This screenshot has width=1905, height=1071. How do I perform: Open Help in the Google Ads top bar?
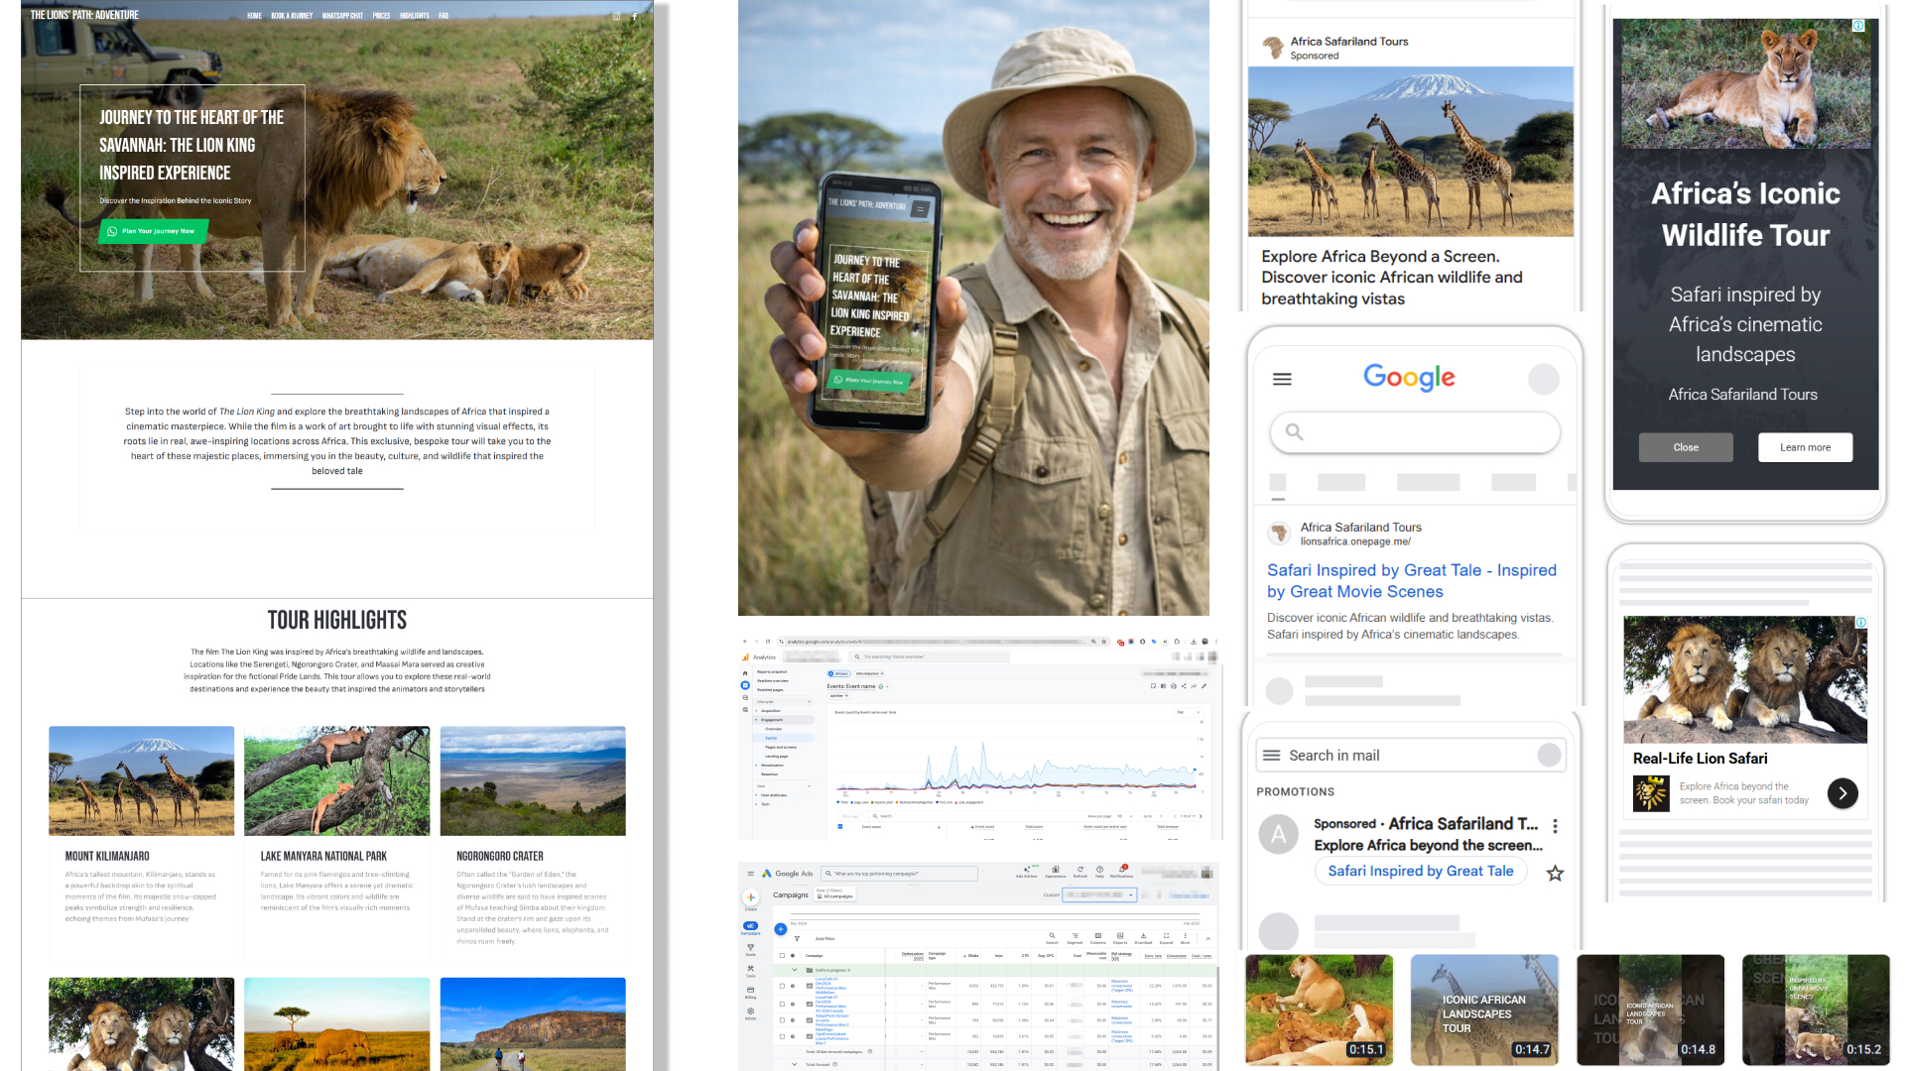tap(1099, 871)
